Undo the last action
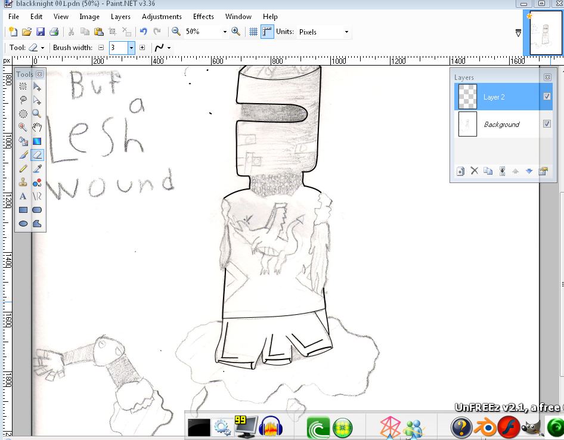Viewport: 564px width, 440px height. (144, 32)
